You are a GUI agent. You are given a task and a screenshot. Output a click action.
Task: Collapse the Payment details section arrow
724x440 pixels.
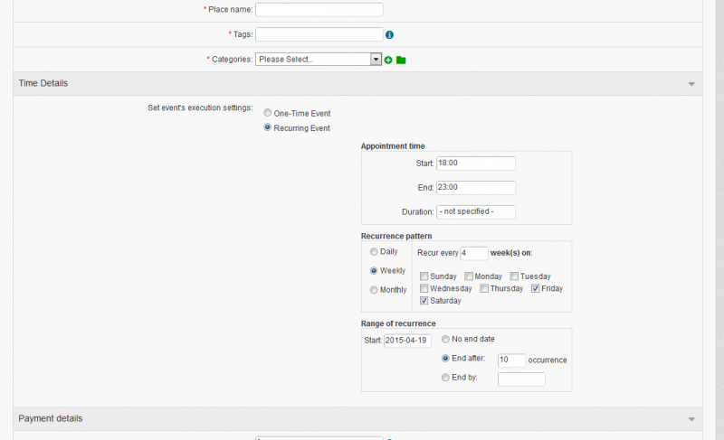(691, 419)
